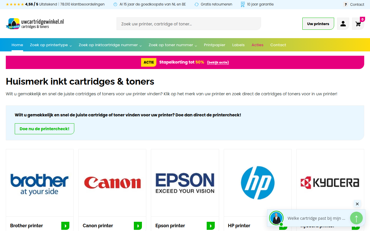Click the Epson printer label
Image resolution: width=370 pixels, height=231 pixels.
coord(170,226)
